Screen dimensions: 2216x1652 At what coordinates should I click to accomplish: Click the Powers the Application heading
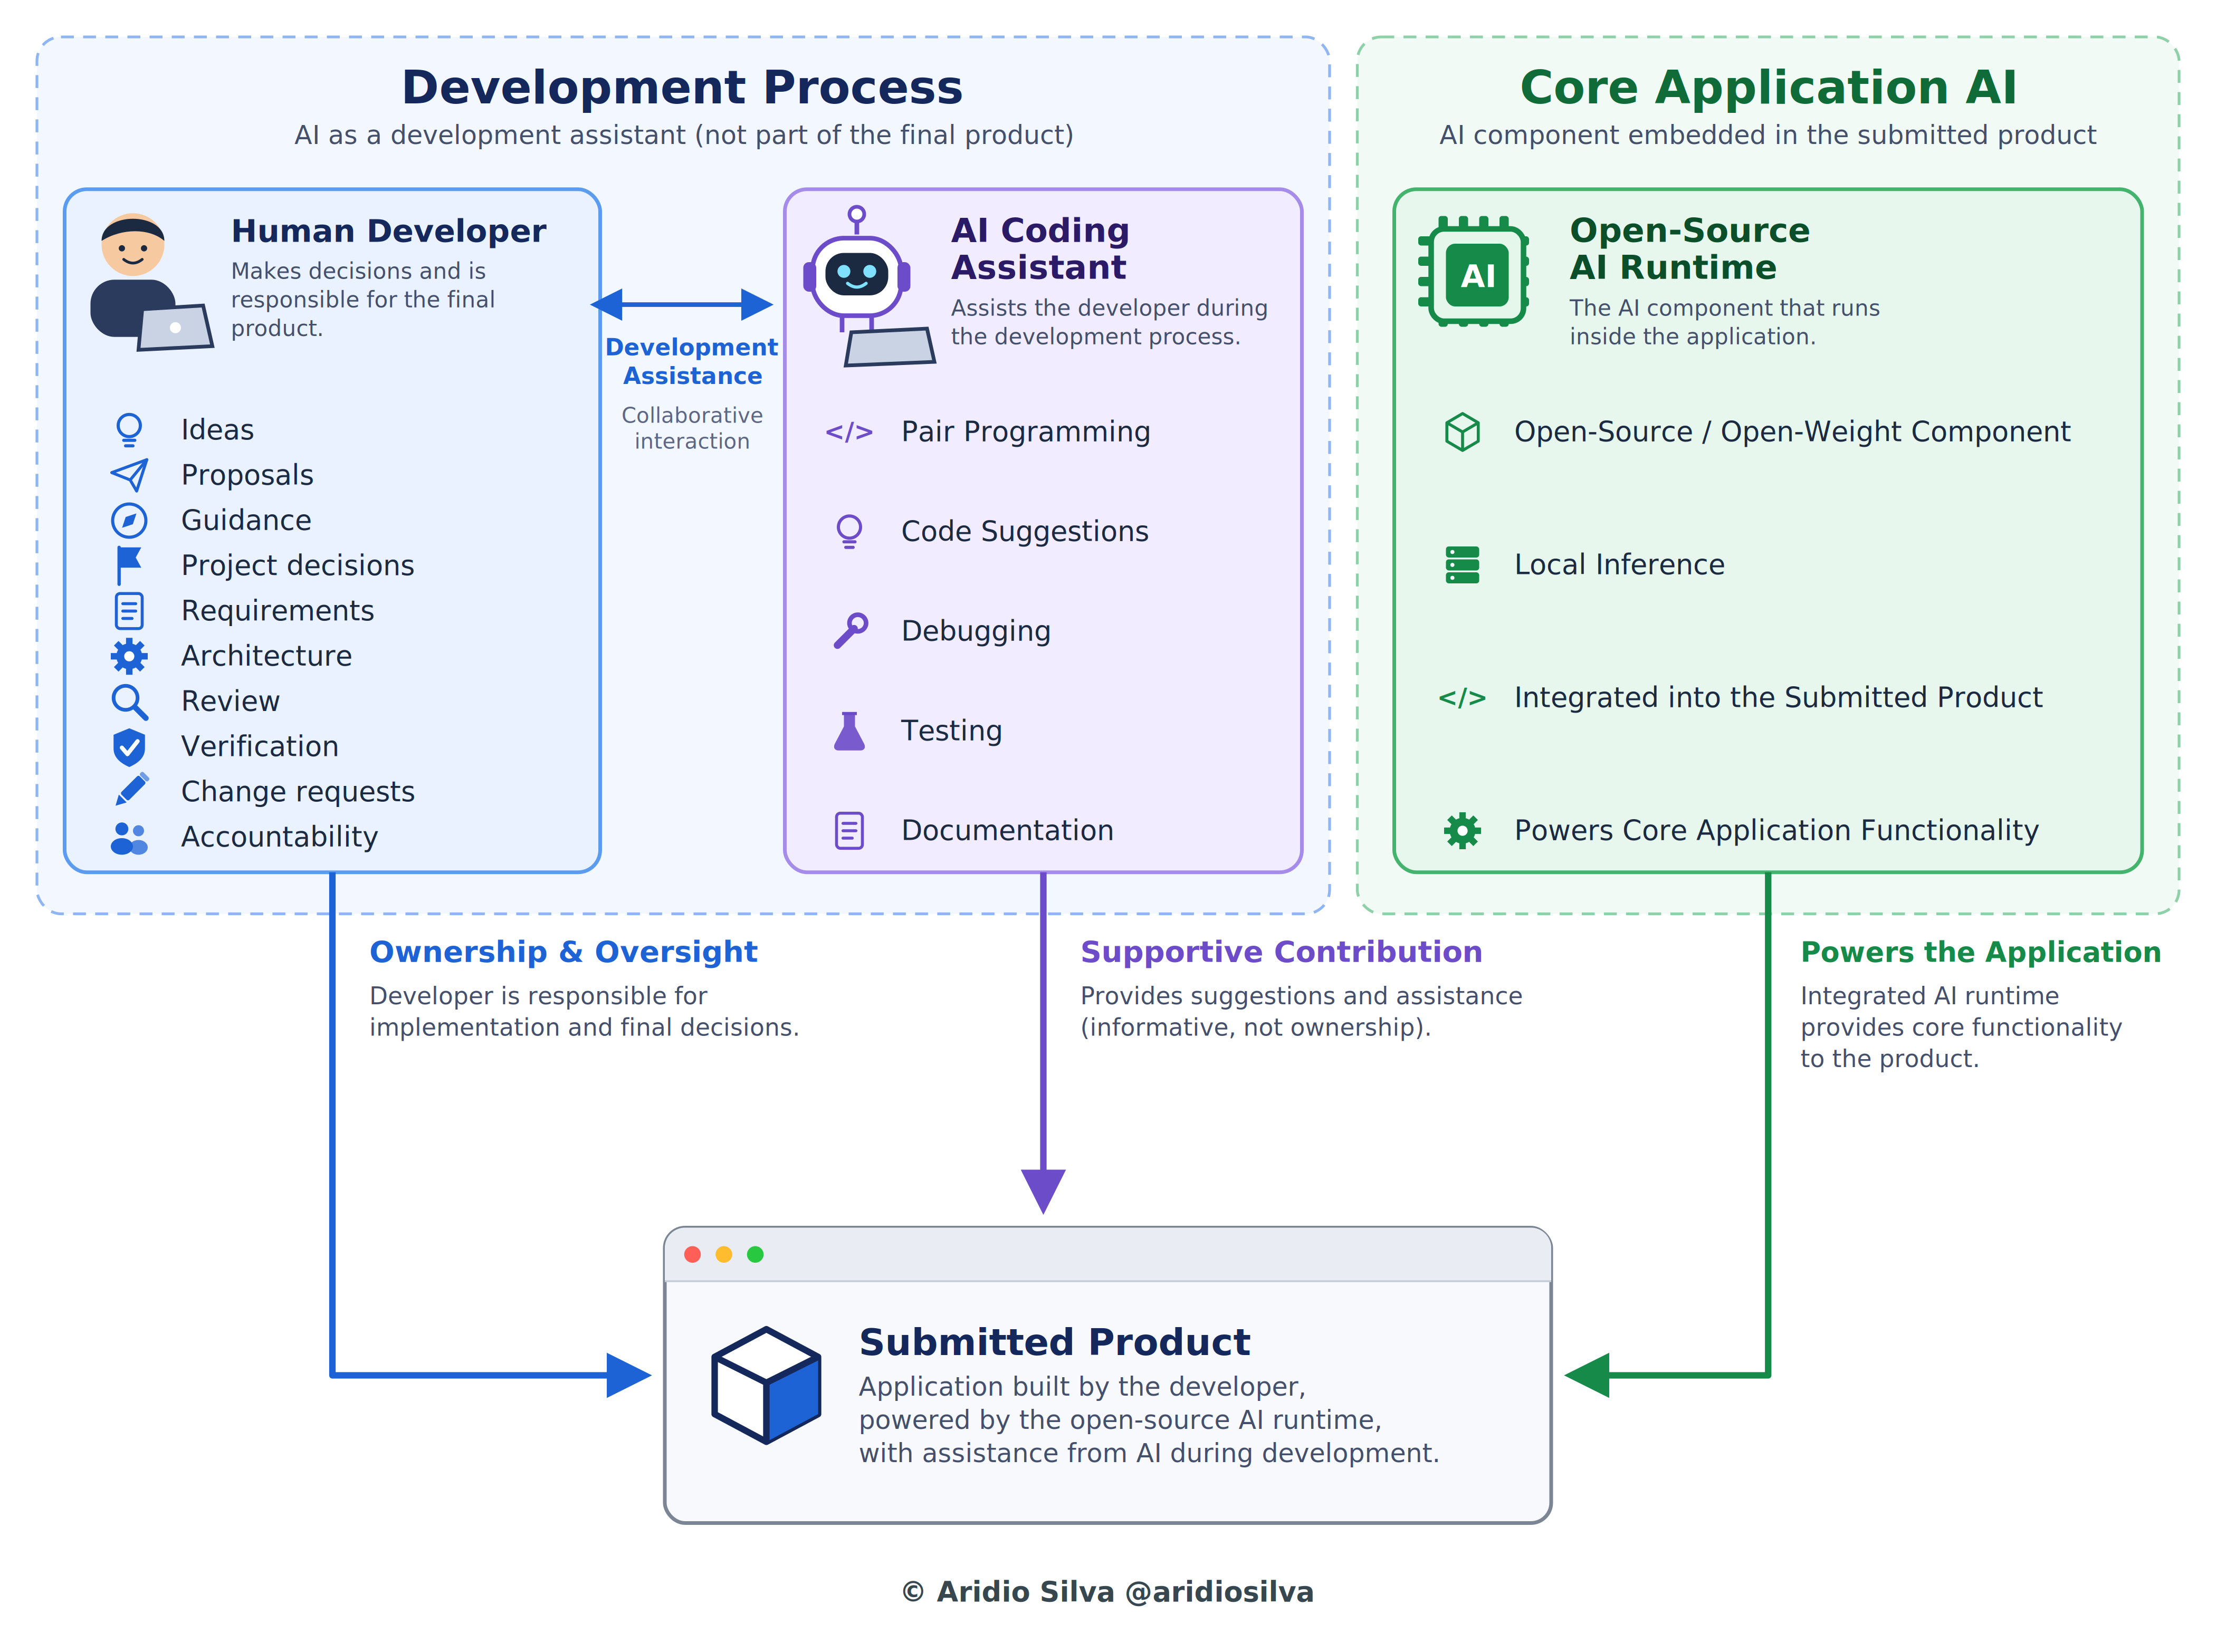(x=1981, y=952)
